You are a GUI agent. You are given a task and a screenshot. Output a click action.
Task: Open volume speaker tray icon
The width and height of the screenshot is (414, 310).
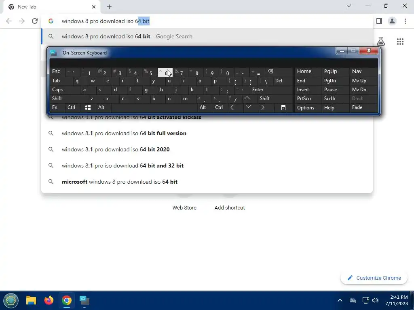click(375, 300)
